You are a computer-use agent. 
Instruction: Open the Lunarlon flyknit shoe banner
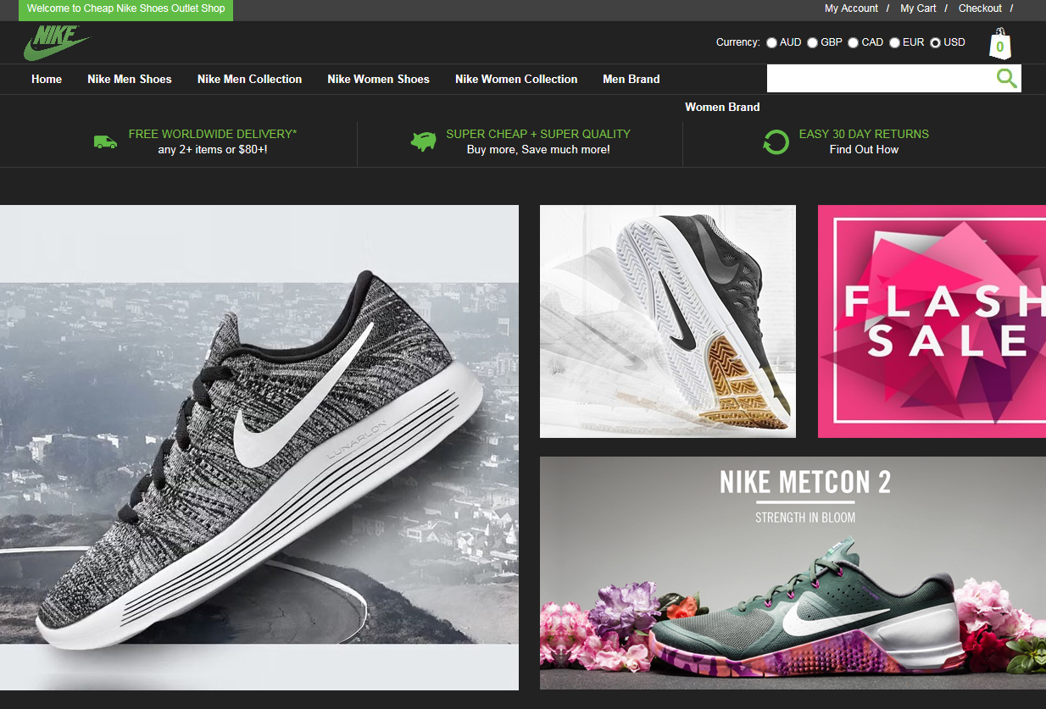(x=259, y=447)
